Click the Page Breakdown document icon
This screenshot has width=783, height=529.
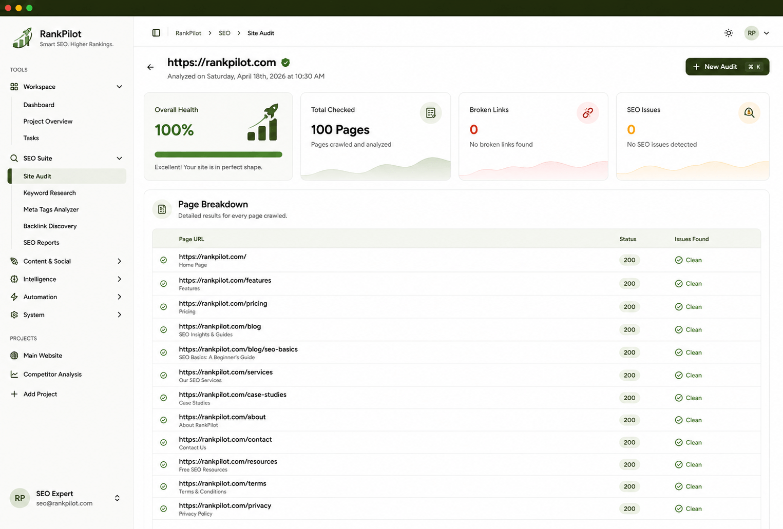pos(162,209)
